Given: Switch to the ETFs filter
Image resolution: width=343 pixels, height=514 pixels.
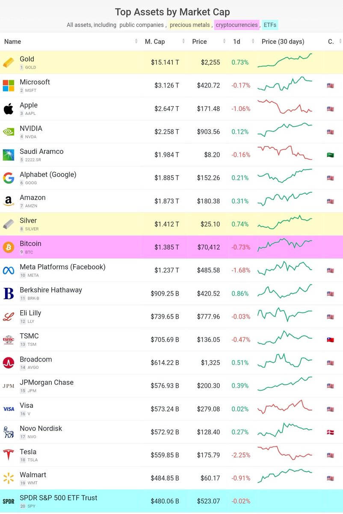Looking at the screenshot, I should 270,25.
